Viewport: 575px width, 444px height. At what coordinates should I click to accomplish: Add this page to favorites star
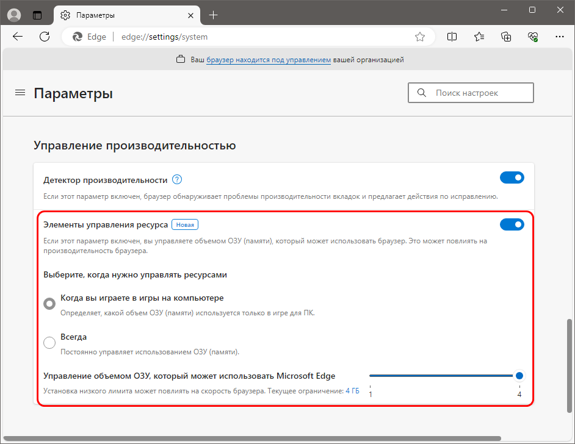point(420,37)
